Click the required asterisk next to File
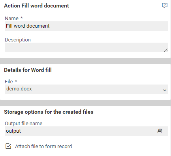The width and height of the screenshot is (171, 156). click(x=16, y=81)
